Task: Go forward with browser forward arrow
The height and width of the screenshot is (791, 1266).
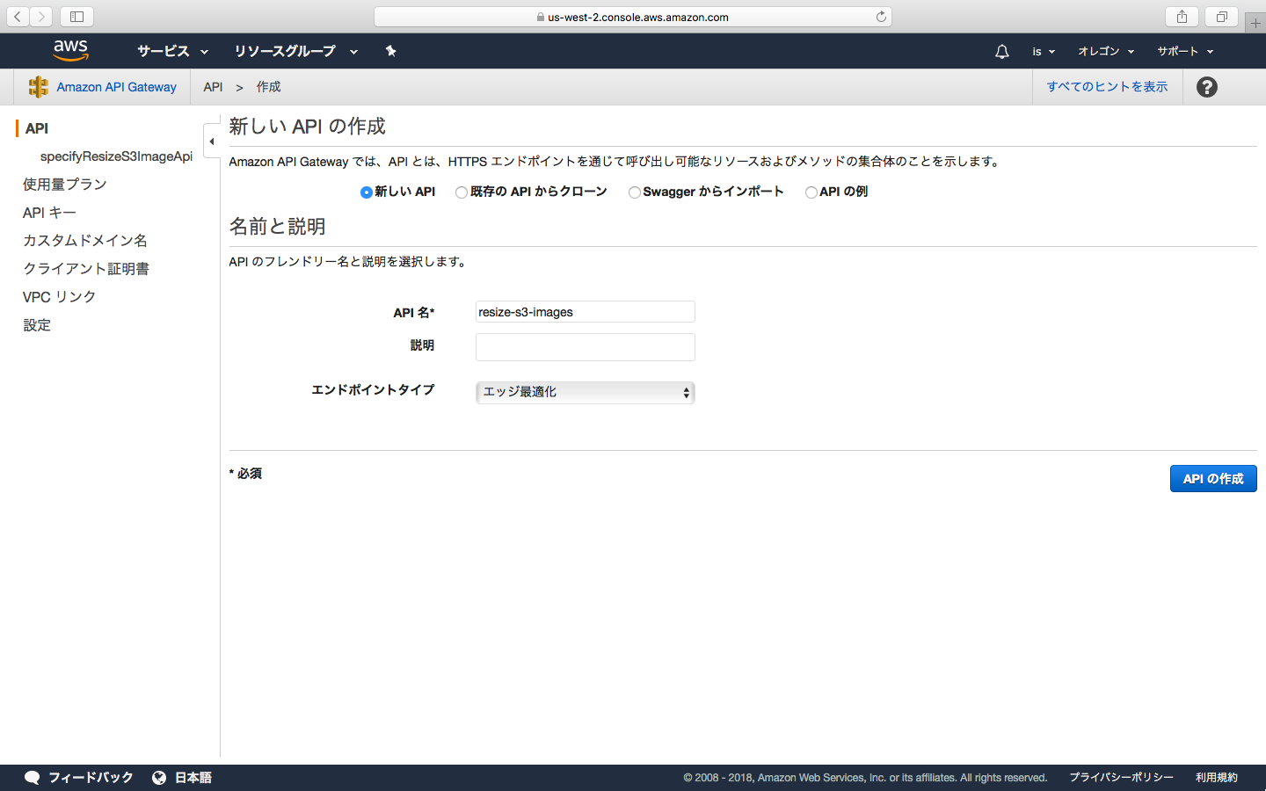Action: (x=40, y=17)
